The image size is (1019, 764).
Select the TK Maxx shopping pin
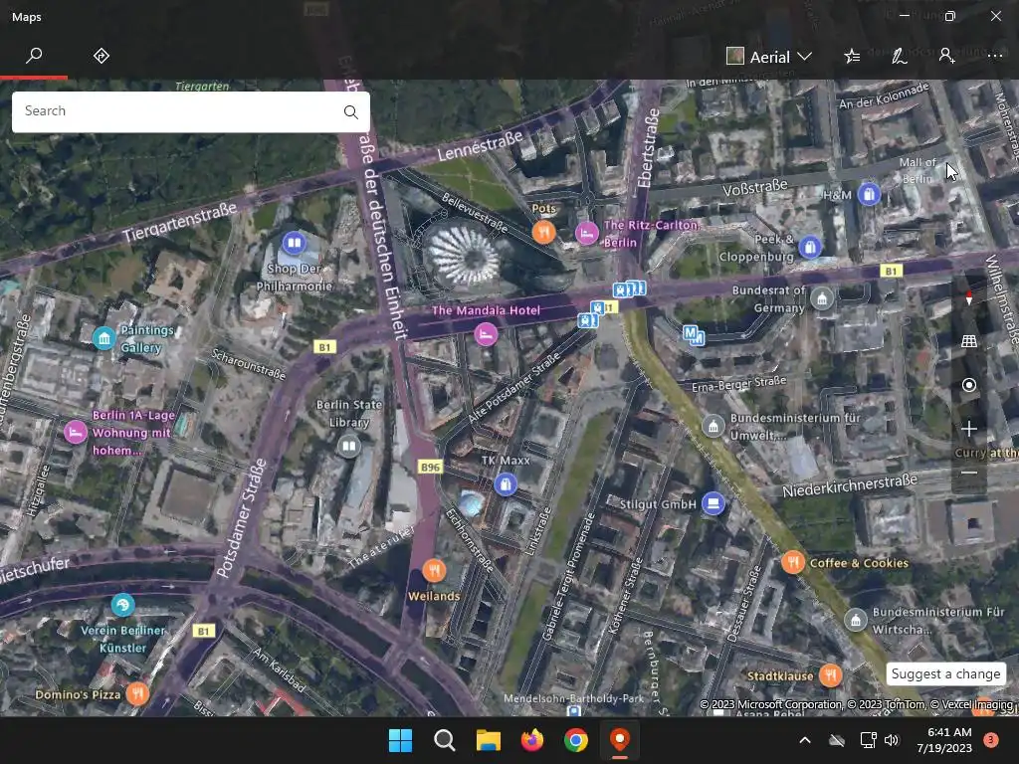[506, 484]
